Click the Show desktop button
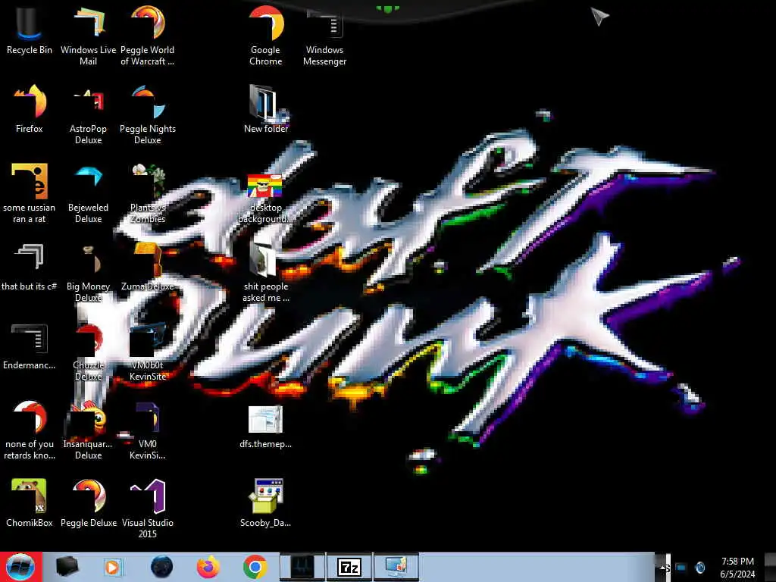The width and height of the screenshot is (776, 582). pos(770,567)
